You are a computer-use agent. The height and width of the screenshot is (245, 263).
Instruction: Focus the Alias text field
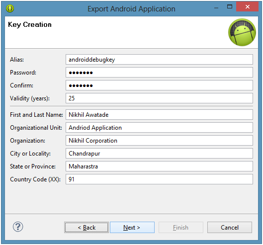(159, 59)
